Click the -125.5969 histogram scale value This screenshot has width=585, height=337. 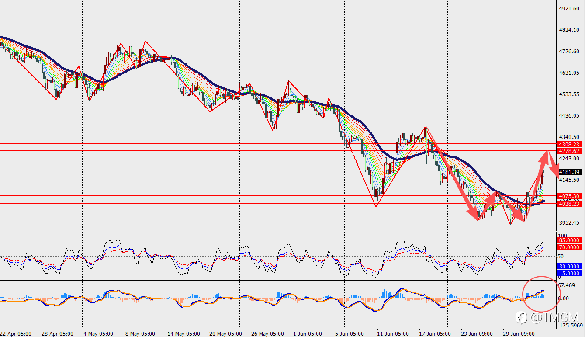click(571, 325)
